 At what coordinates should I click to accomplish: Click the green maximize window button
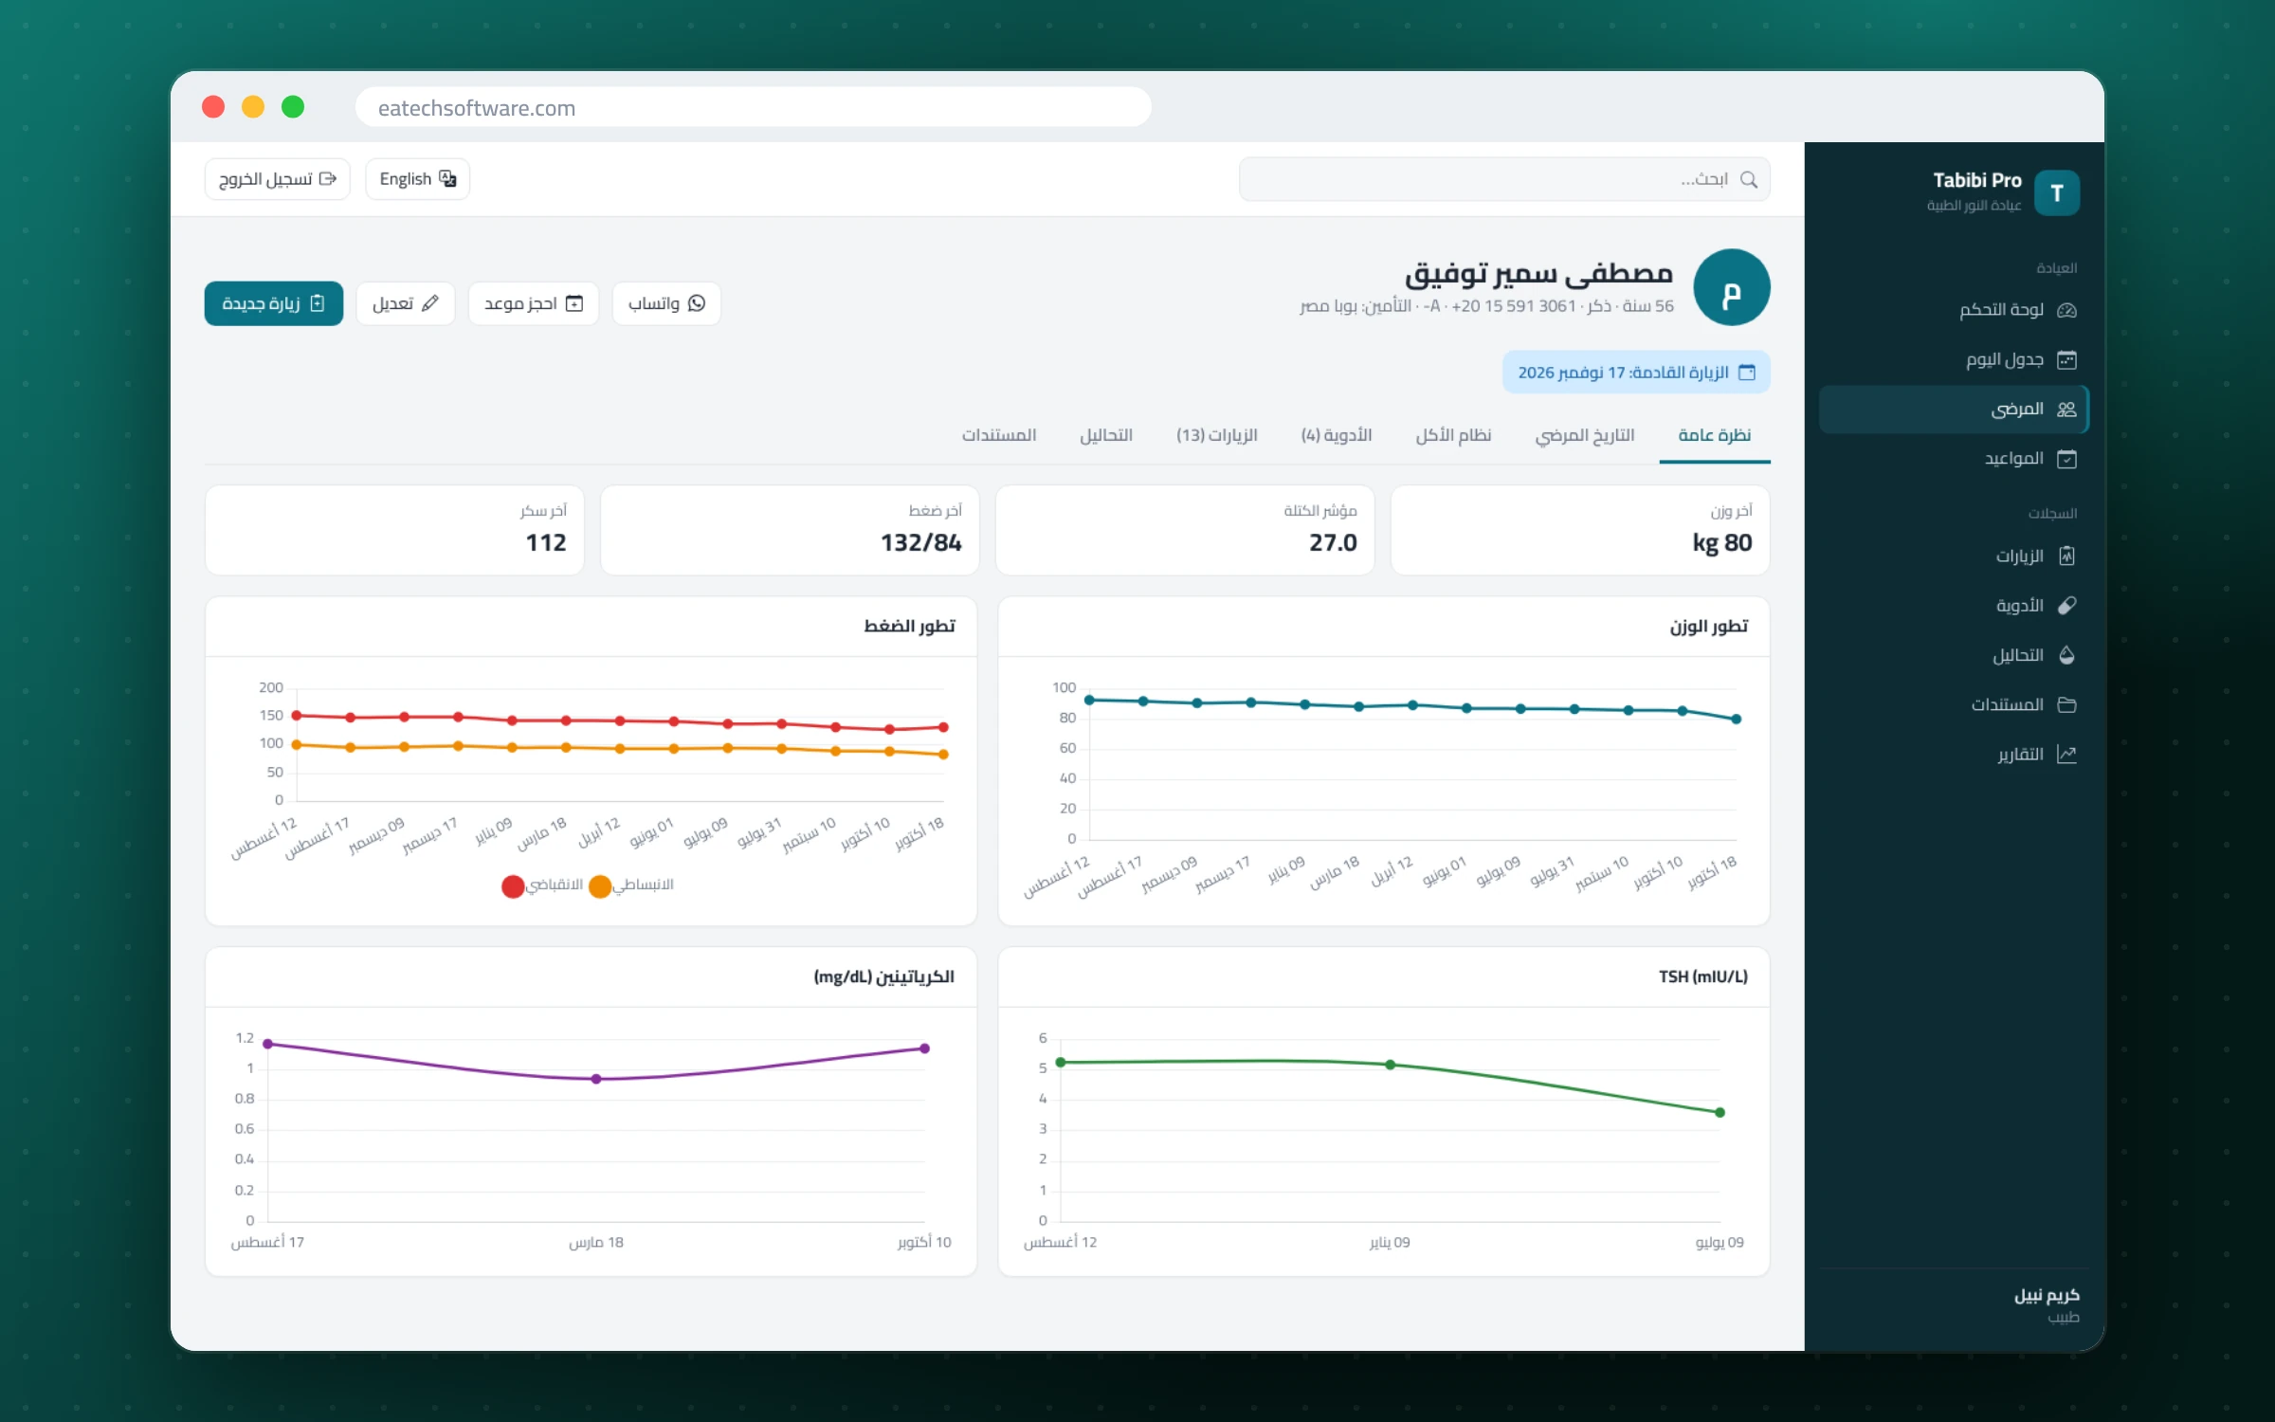point(293,107)
